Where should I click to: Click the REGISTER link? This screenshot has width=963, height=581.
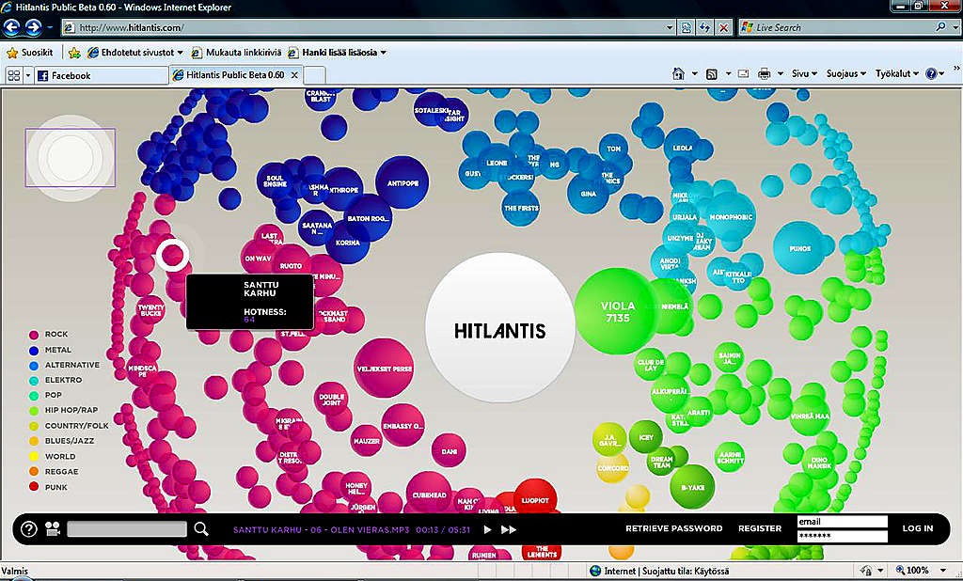click(760, 528)
